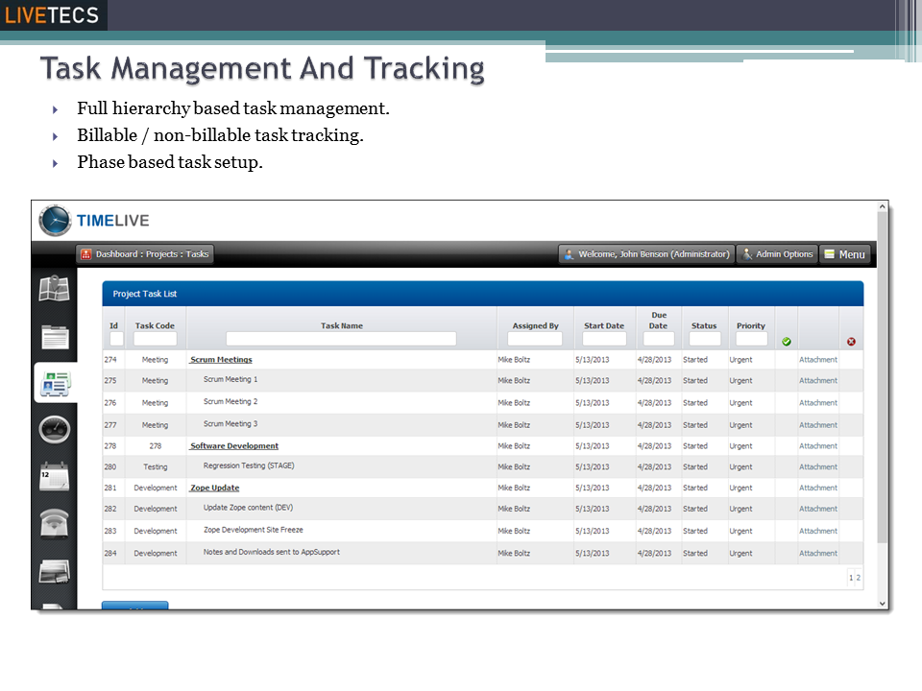
Task: Go to page 2 of task list
Action: (x=858, y=578)
